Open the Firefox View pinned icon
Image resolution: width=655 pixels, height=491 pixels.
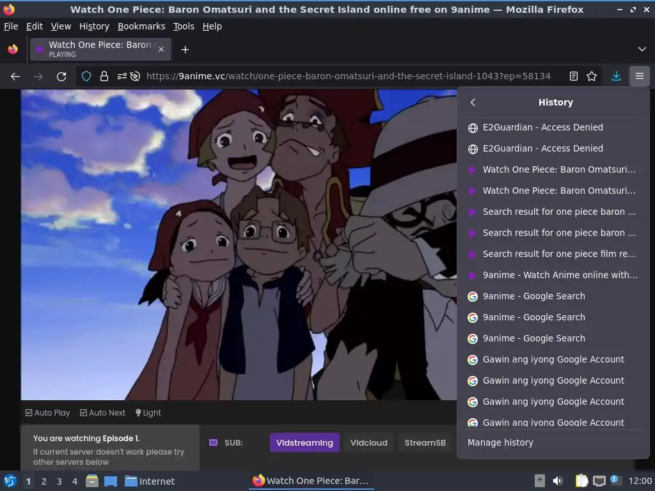13,49
